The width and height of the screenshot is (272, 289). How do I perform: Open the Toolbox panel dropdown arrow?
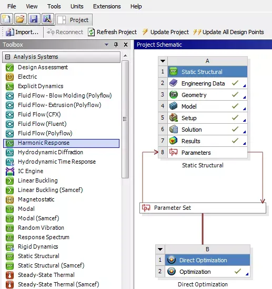[x=106, y=45]
